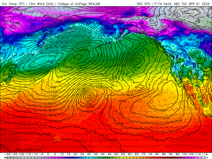The height and width of the screenshot is (159, 212).
Task: Click the 75 value on the color scale
Action: click(x=150, y=154)
